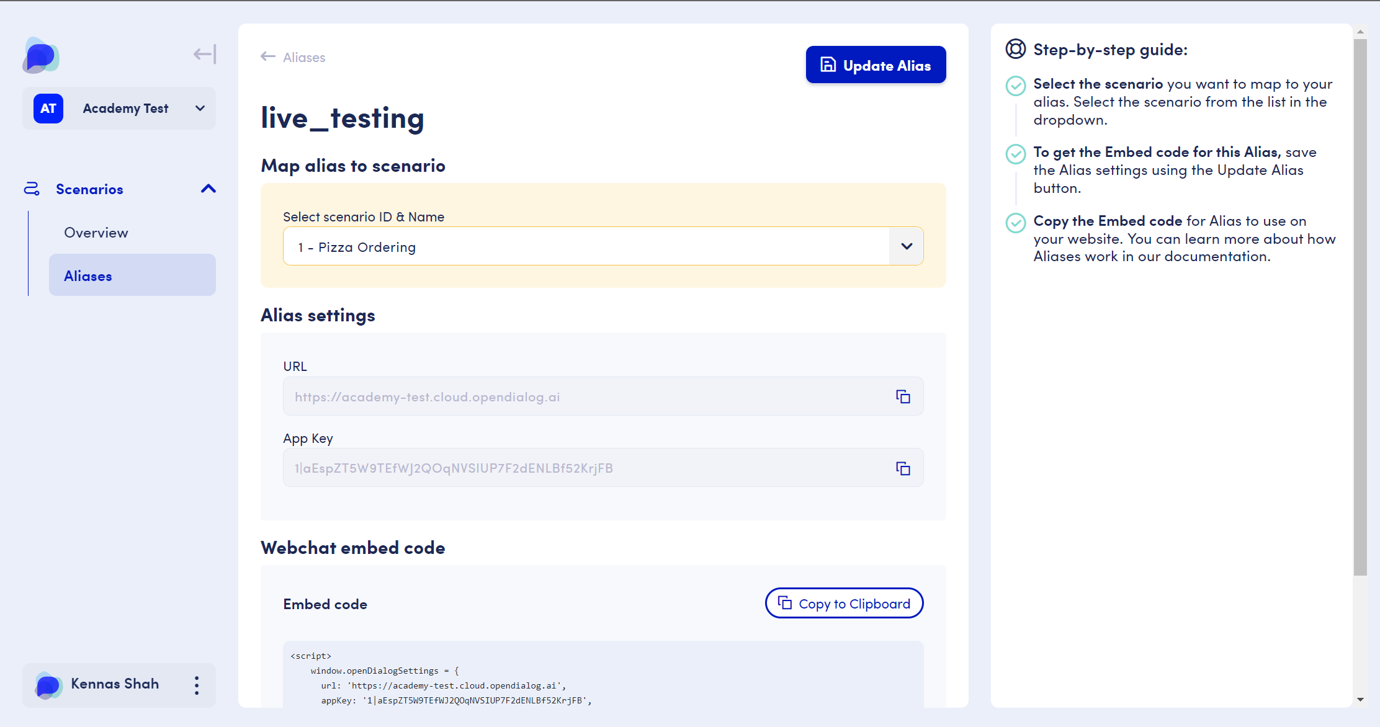Click the back arrow next to Aliases

(x=267, y=56)
